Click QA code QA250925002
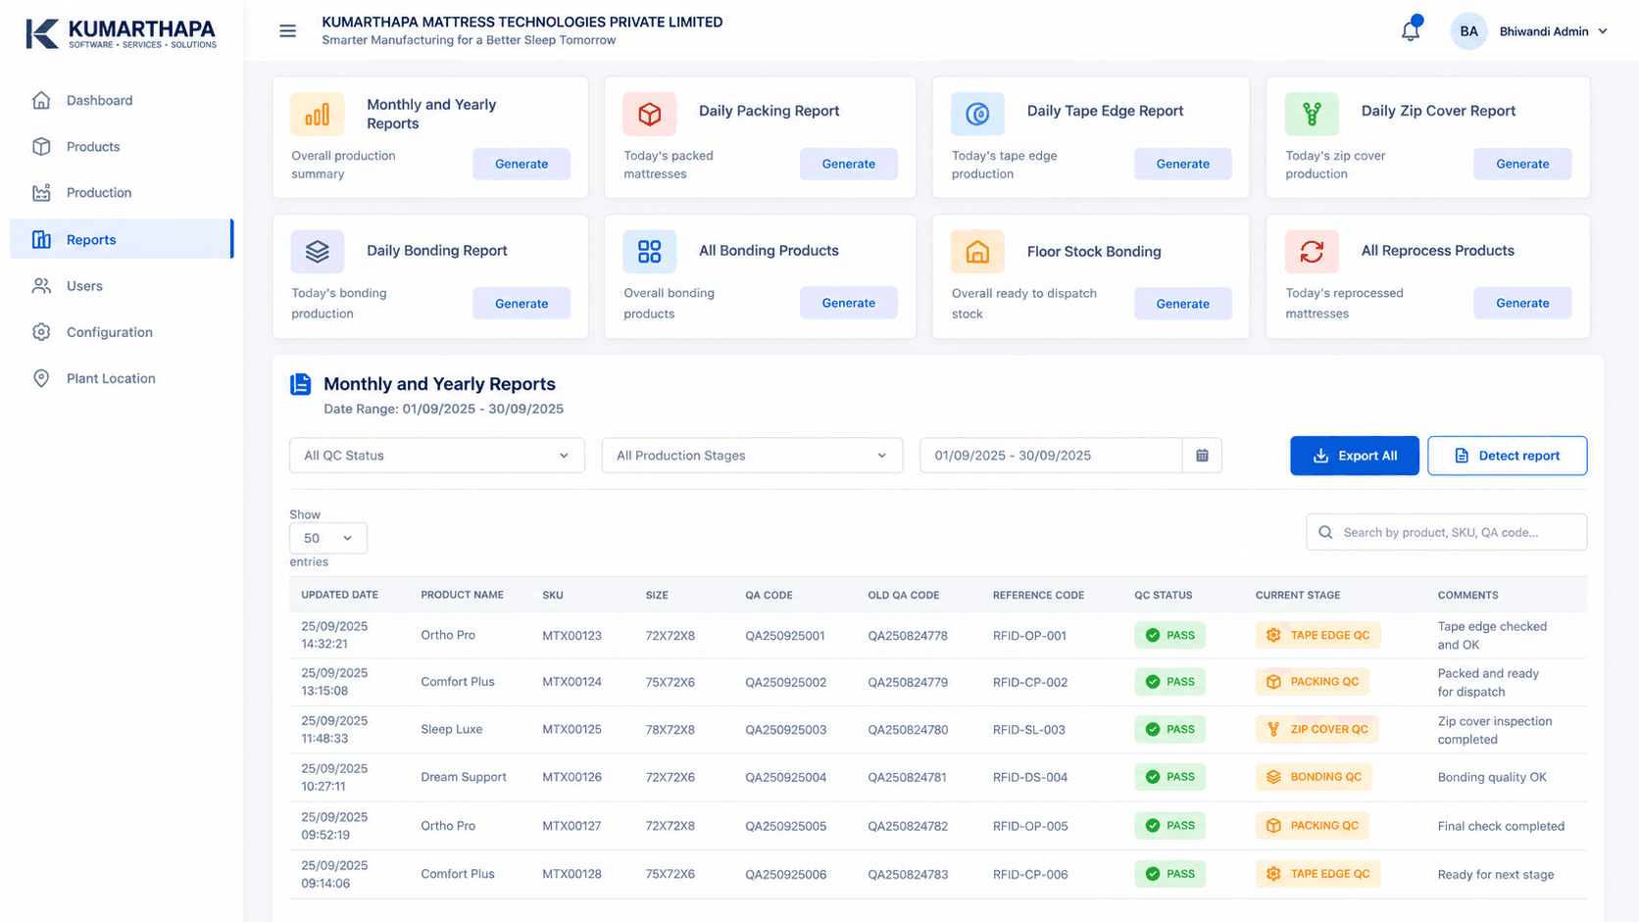This screenshot has width=1639, height=922. [x=785, y=682]
